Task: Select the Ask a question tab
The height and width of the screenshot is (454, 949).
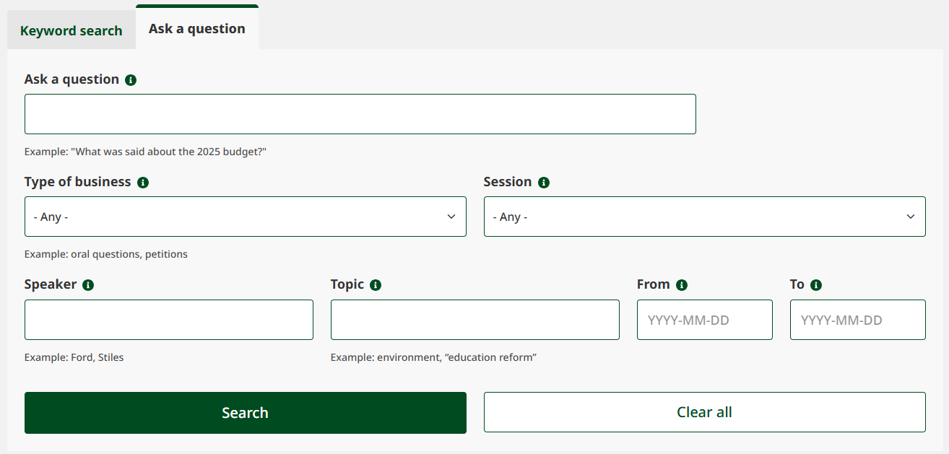Action: pos(196,28)
